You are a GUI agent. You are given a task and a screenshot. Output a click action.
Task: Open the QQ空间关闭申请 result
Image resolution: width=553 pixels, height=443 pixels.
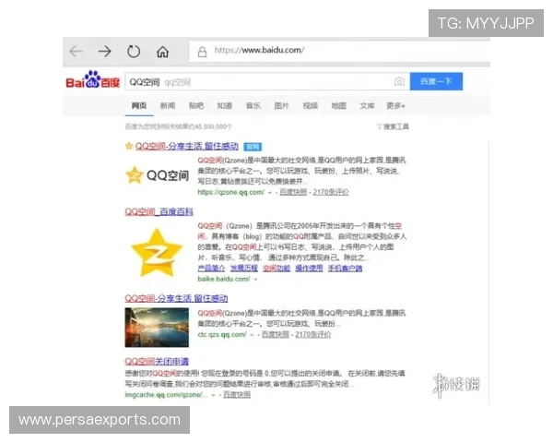click(157, 362)
